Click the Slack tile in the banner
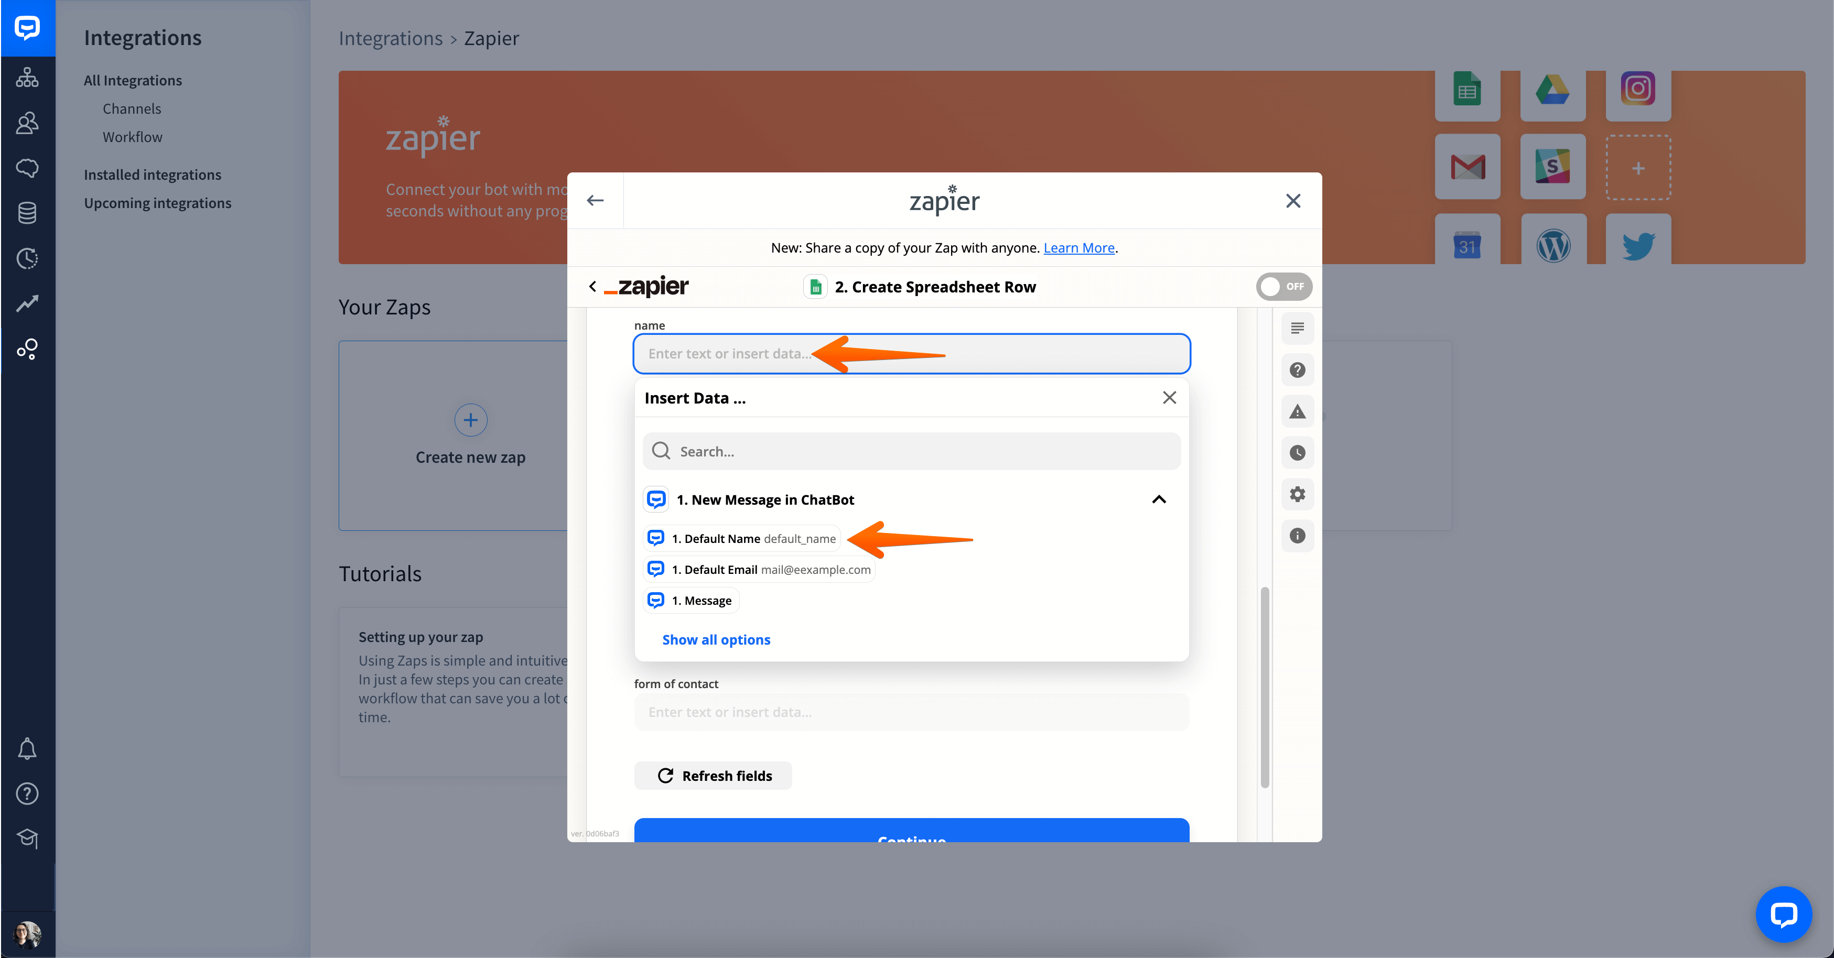 (x=1553, y=167)
